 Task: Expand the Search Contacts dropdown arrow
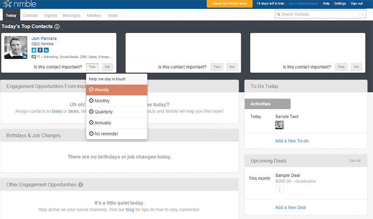[x=362, y=14]
